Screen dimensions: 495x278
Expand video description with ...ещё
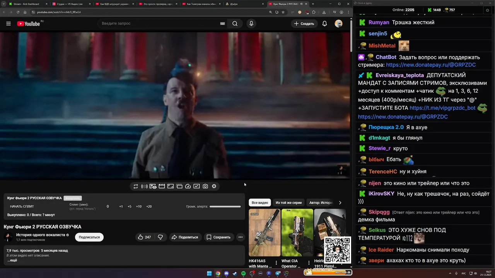coord(12,260)
